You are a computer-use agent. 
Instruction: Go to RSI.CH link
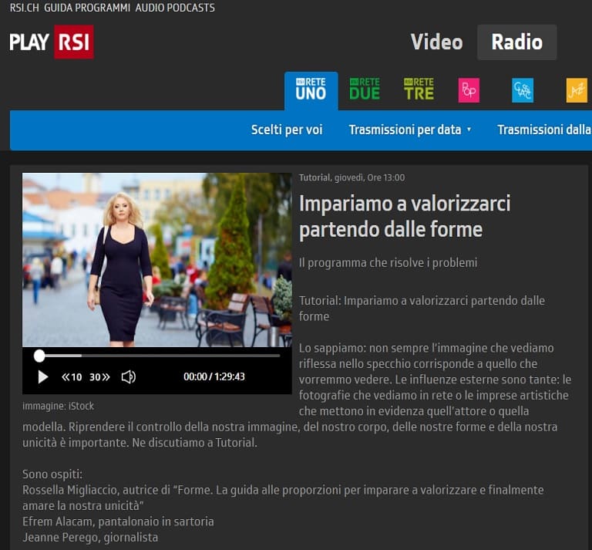click(x=24, y=8)
